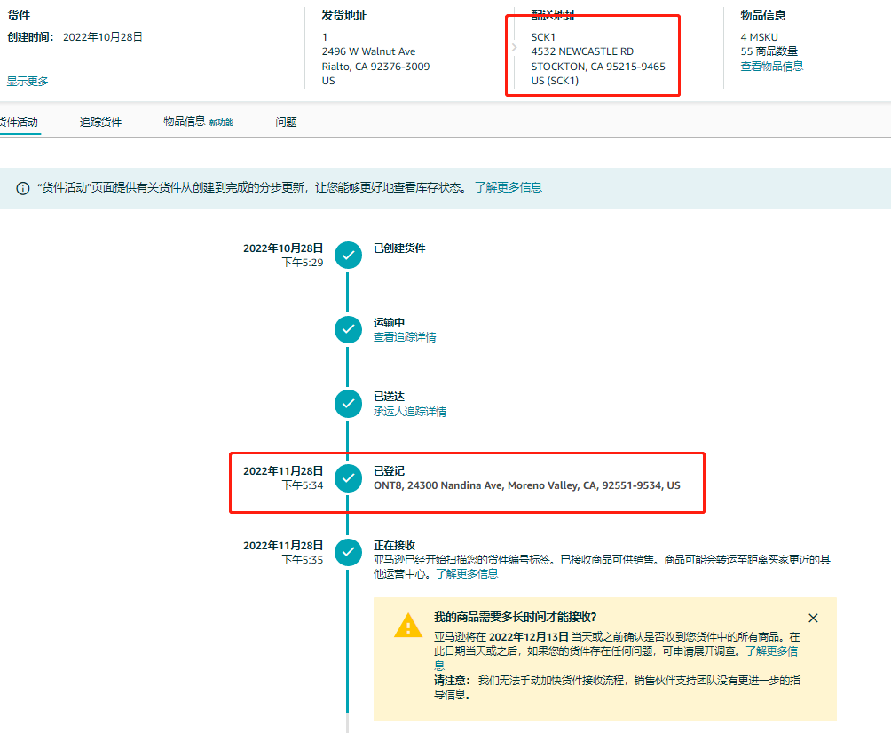Click the 已送达 stage checkmark icon
Screen dimensions: 891x733
(x=347, y=404)
